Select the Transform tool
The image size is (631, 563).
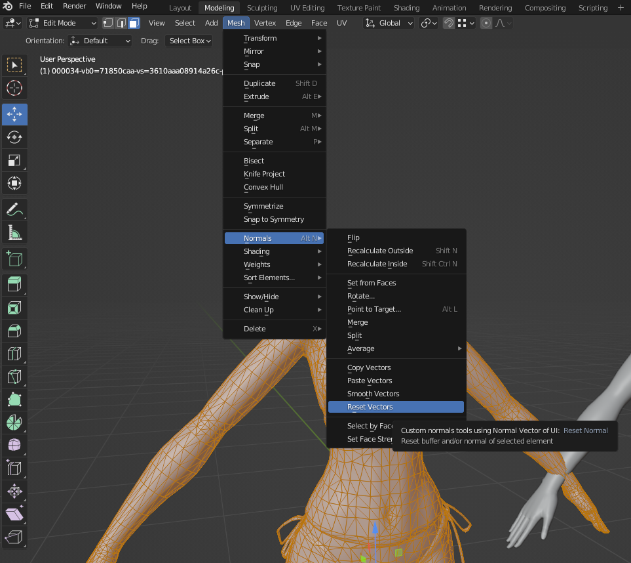(x=14, y=183)
